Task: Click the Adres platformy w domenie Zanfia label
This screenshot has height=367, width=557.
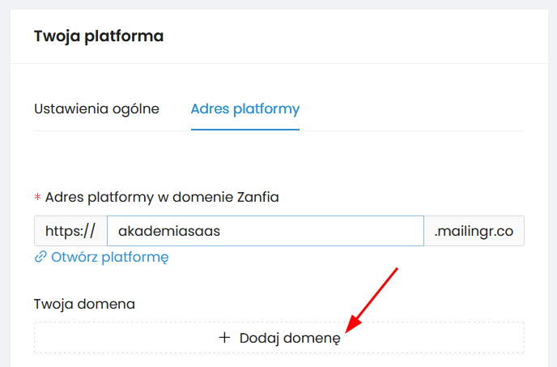Action: point(162,197)
